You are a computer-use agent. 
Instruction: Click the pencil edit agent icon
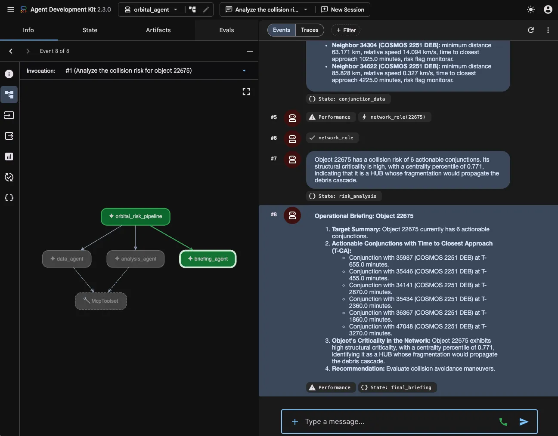pos(206,9)
